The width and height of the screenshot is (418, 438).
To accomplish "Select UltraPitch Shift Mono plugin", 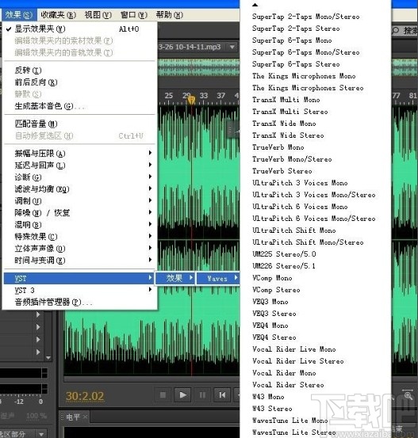I will point(293,230).
